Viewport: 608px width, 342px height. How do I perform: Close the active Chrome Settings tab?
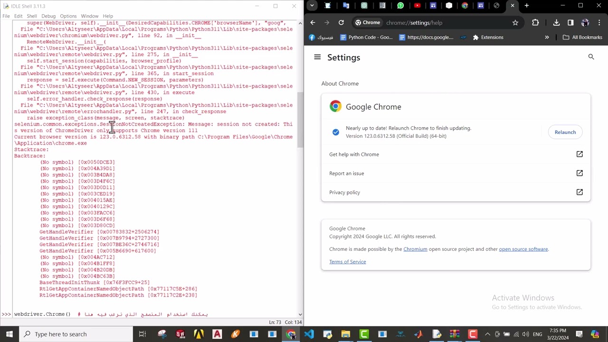tap(512, 6)
